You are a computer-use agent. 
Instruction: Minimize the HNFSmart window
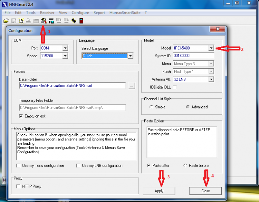[x=228, y=3]
